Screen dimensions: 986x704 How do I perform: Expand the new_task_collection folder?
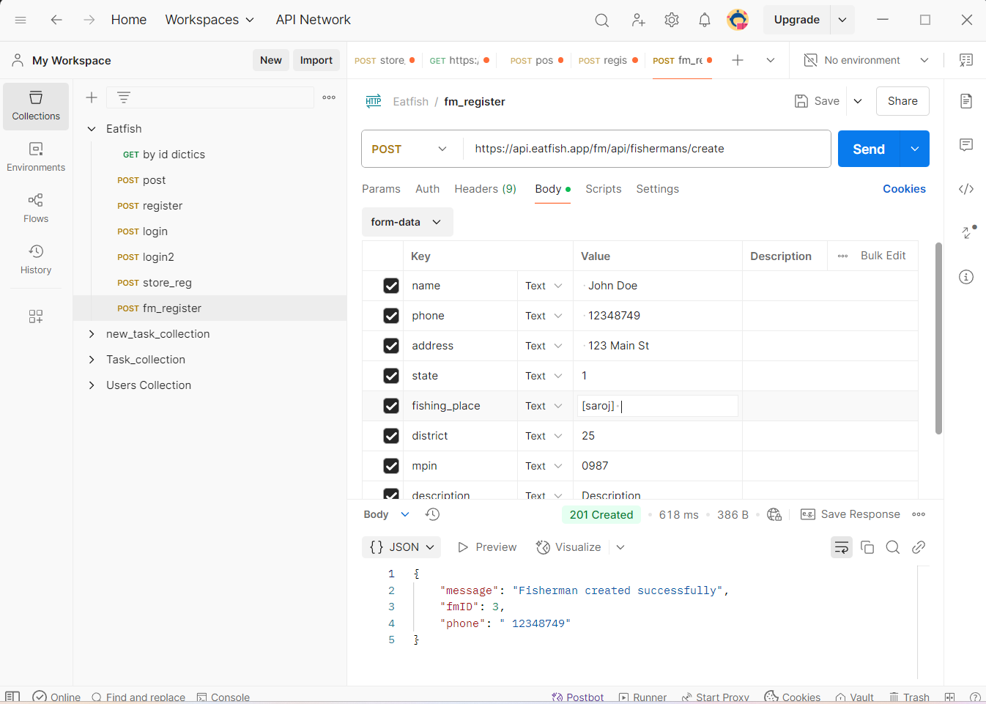click(x=92, y=334)
